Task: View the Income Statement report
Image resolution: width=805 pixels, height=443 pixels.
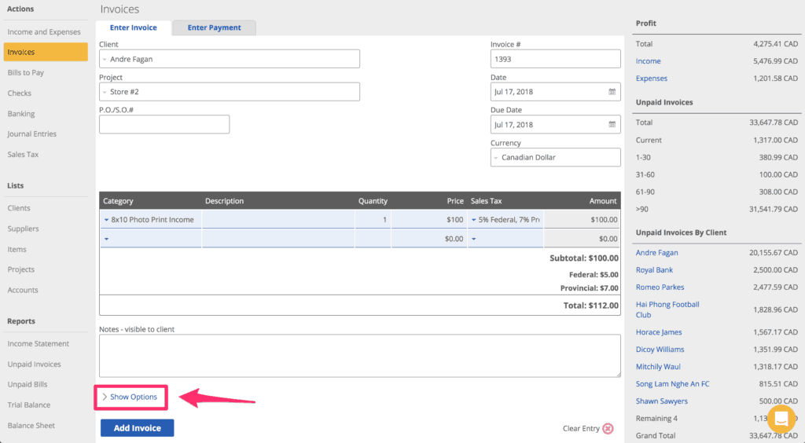Action: 38,343
